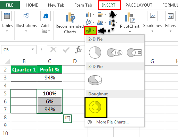Click the insert function fx icon
This screenshot has height=137, width=178.
click(x=79, y=50)
